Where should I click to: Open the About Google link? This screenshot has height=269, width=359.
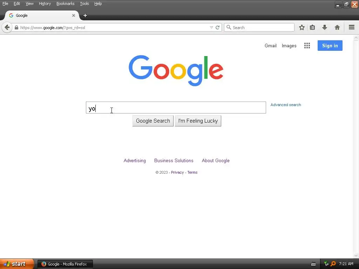(216, 160)
